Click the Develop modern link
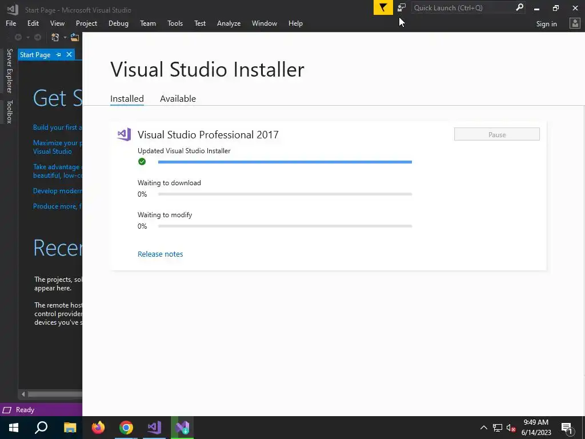Viewport: 585px width, 439px height. point(58,191)
